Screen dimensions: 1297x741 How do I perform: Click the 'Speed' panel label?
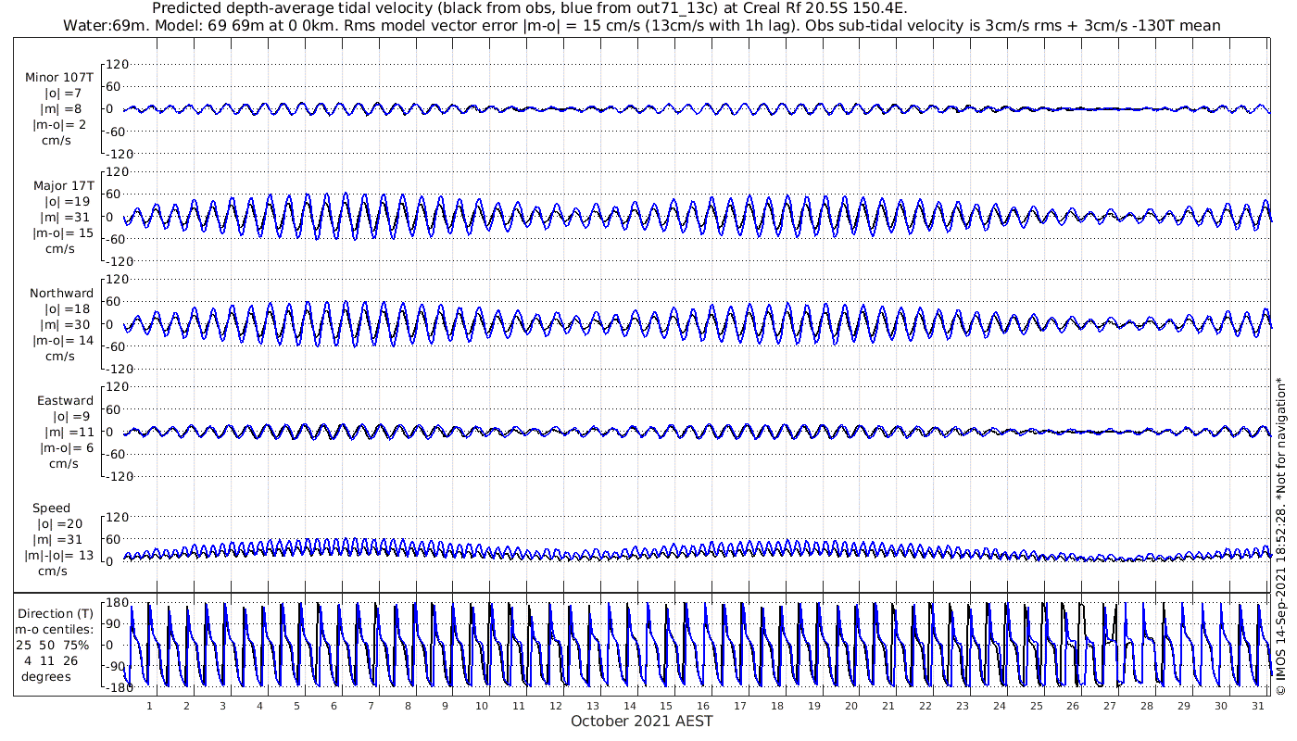[51, 508]
